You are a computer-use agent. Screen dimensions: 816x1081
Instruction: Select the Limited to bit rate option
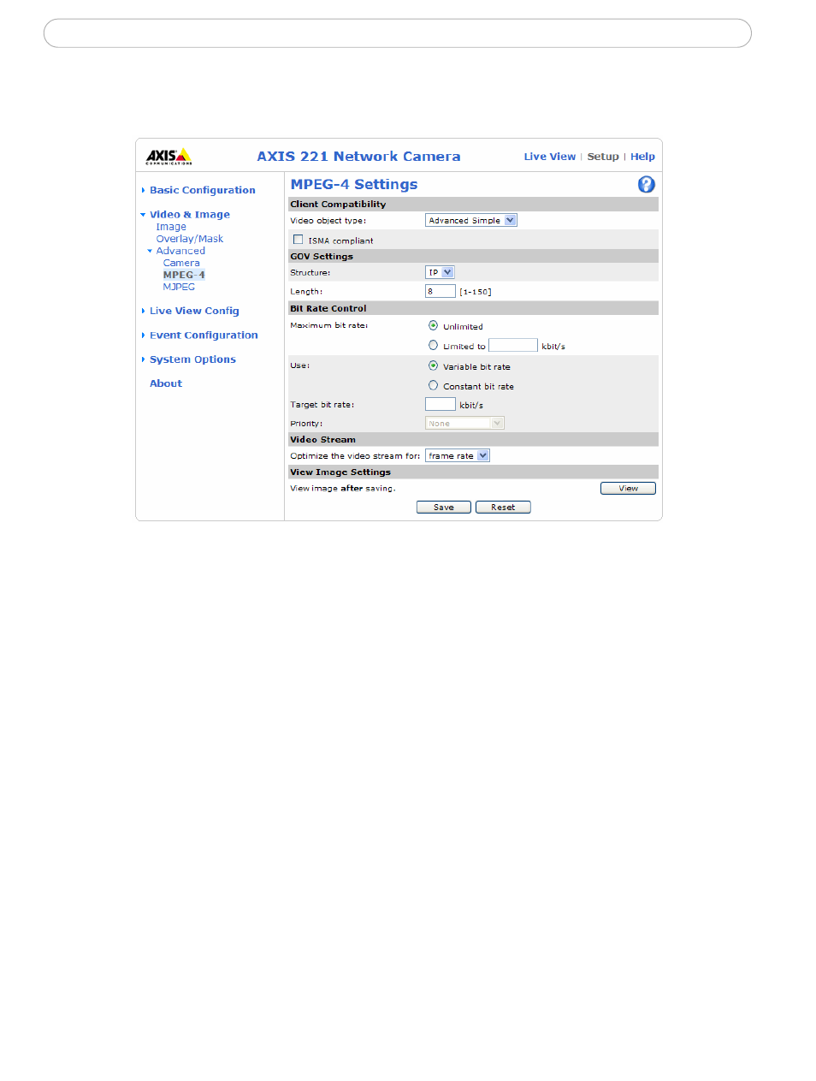(433, 345)
